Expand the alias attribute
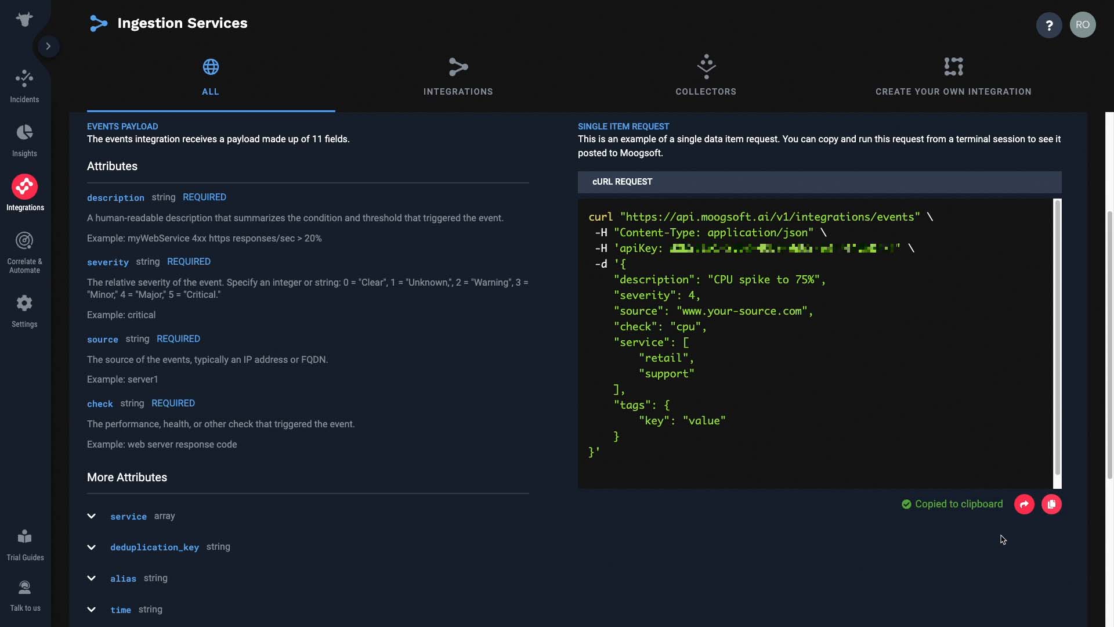1114x627 pixels. 91,578
